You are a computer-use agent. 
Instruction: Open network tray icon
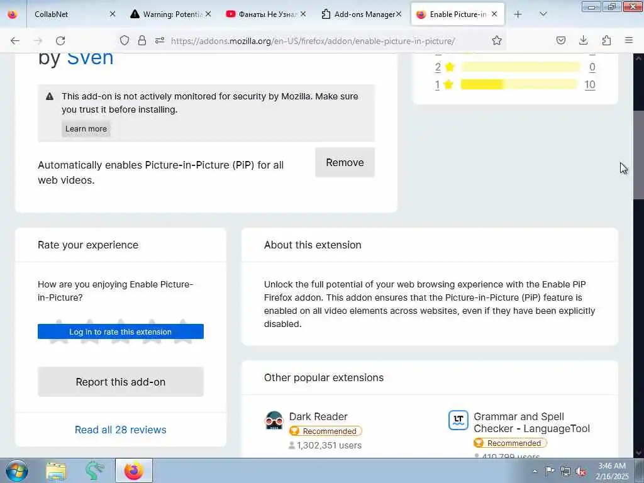565,471
